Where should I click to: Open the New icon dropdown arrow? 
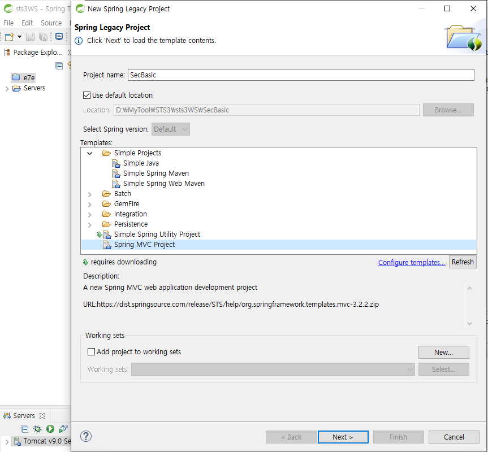[x=19, y=37]
